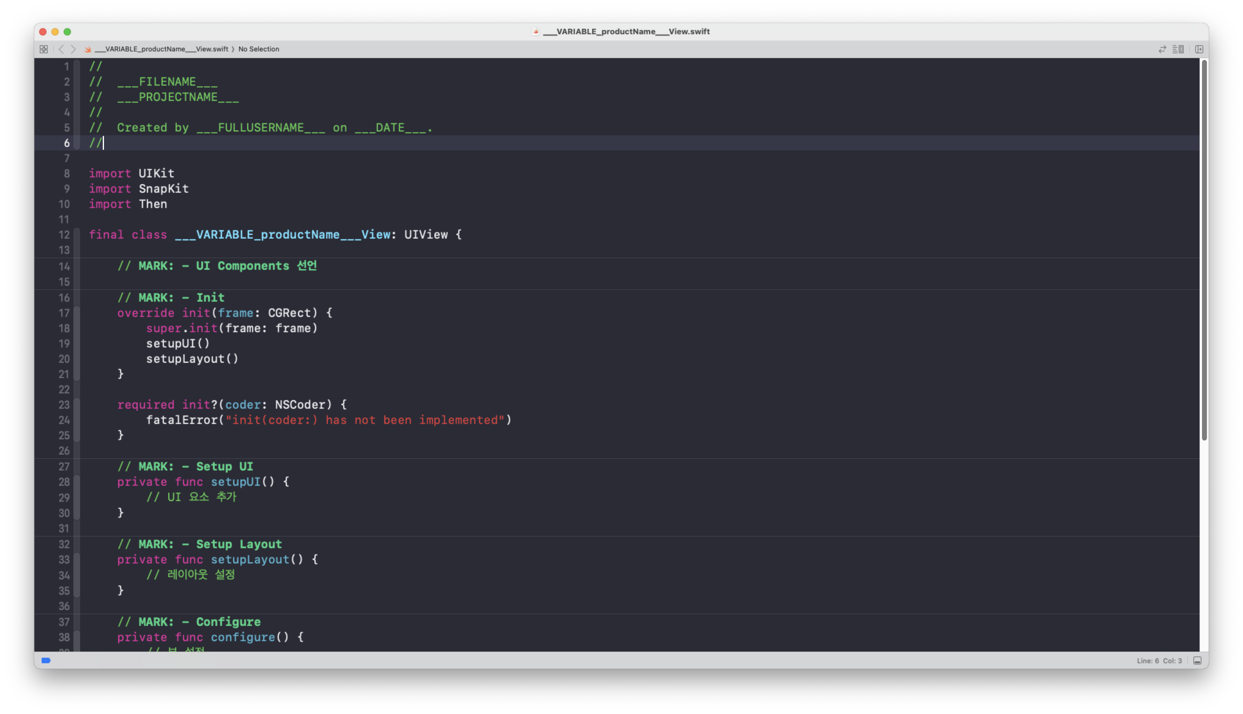1243x714 pixels.
Task: Toggle the debug area at the bottom right
Action: [x=1197, y=660]
